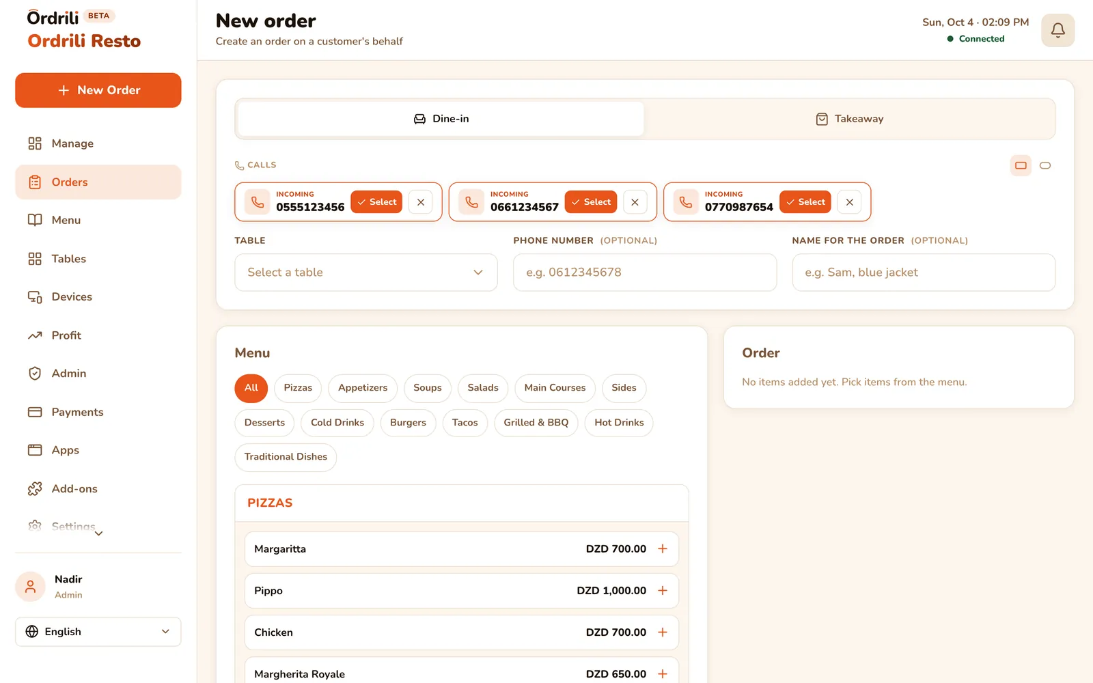Dismiss incoming call 0661234567
Viewport: 1093px width, 683px height.
coord(635,202)
